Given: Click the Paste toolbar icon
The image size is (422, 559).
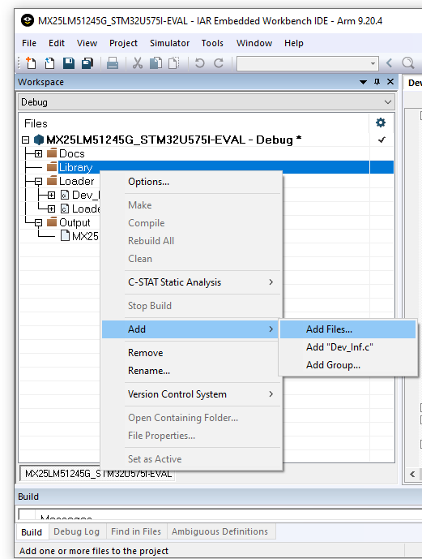Looking at the screenshot, I should [173, 63].
